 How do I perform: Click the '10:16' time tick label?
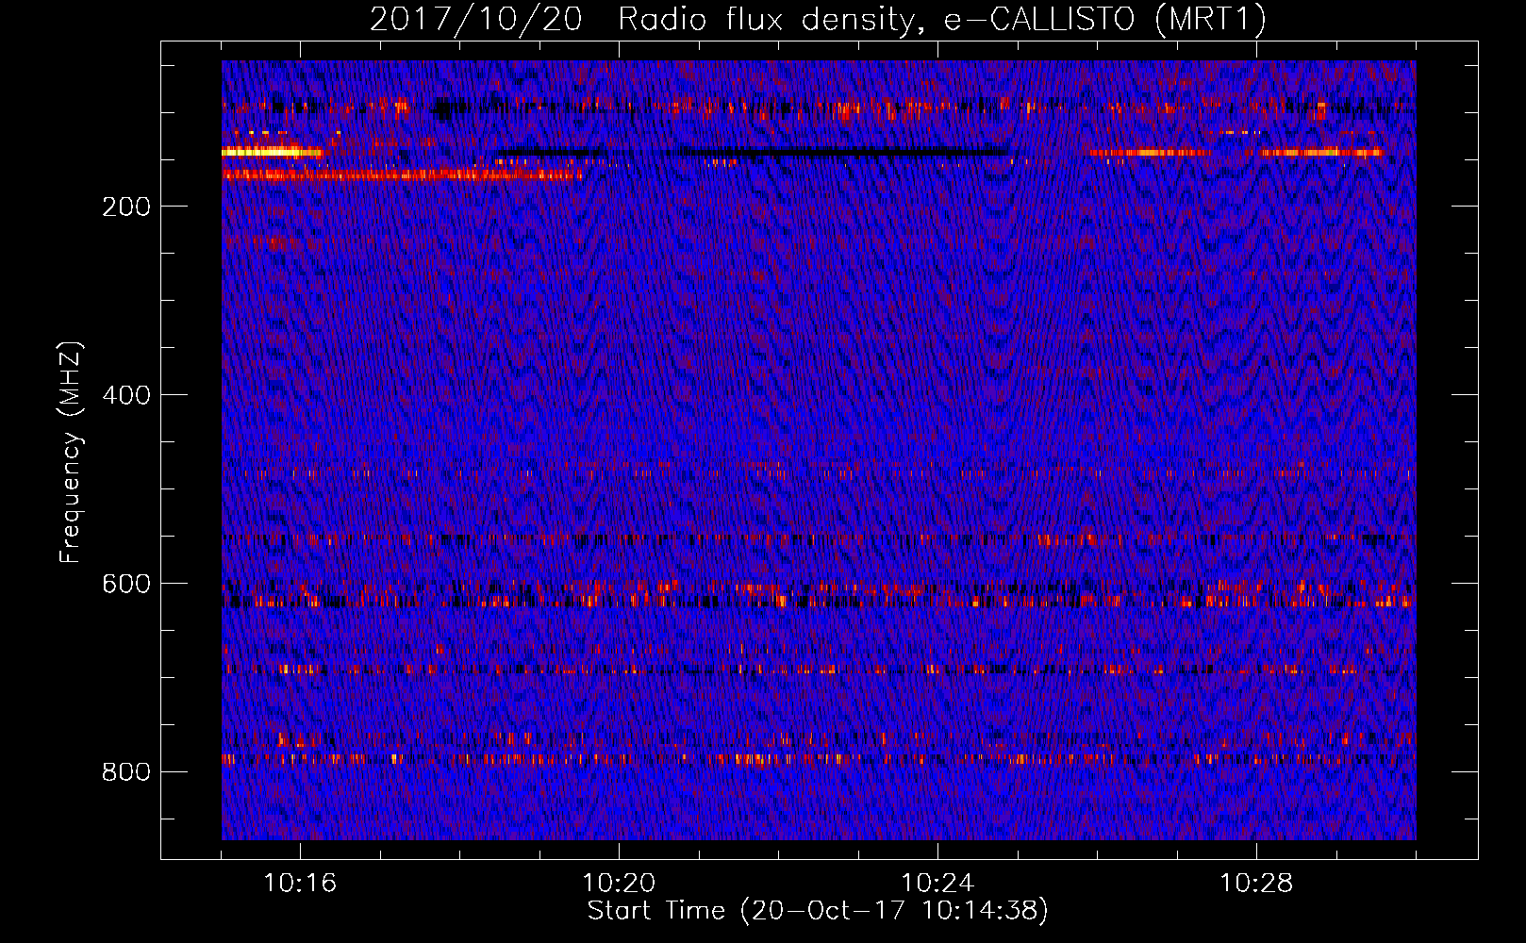[x=300, y=884]
